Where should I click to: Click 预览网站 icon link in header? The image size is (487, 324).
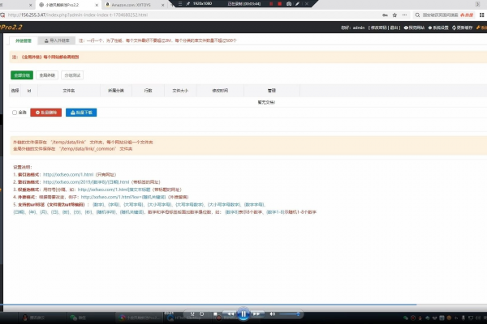pyautogui.click(x=412, y=28)
